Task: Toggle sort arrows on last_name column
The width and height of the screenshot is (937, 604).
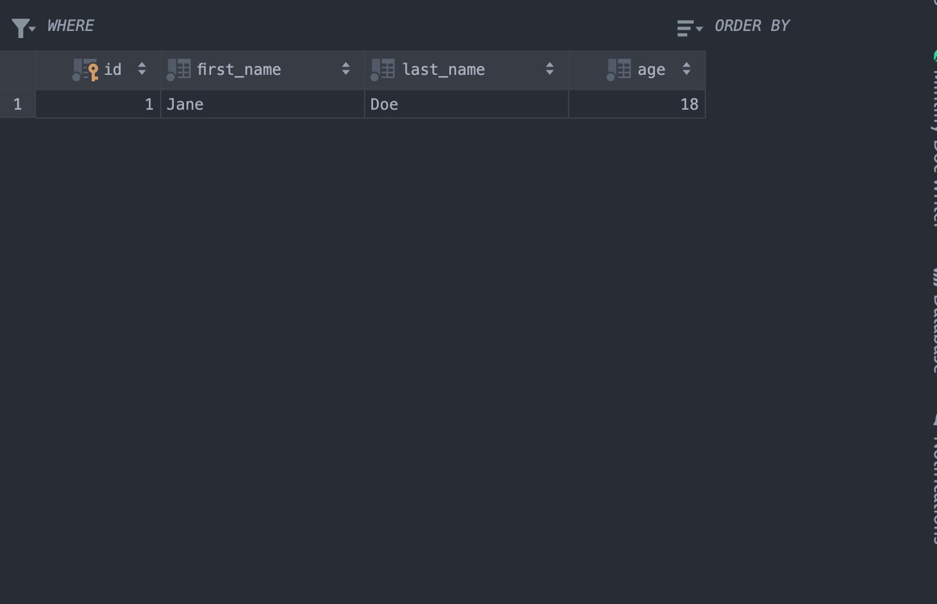Action: pyautogui.click(x=550, y=69)
